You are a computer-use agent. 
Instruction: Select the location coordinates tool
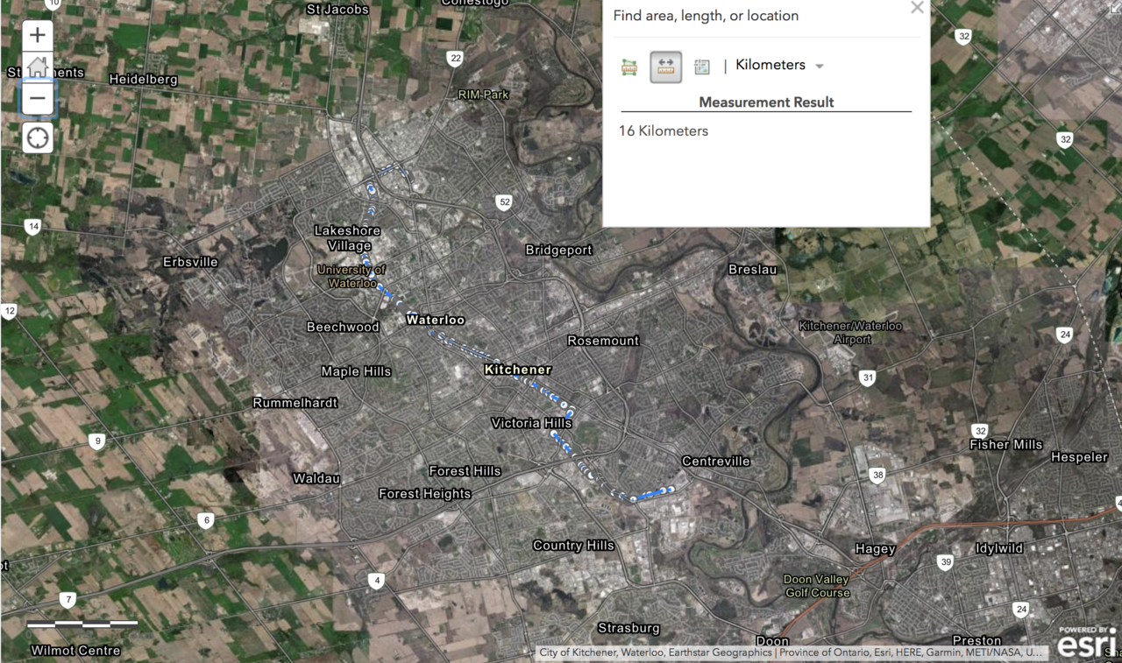tap(701, 67)
